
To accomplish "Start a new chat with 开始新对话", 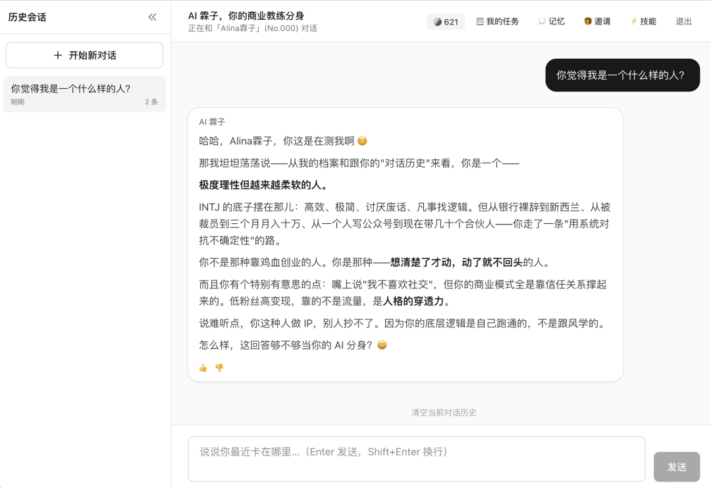I will [x=84, y=55].
